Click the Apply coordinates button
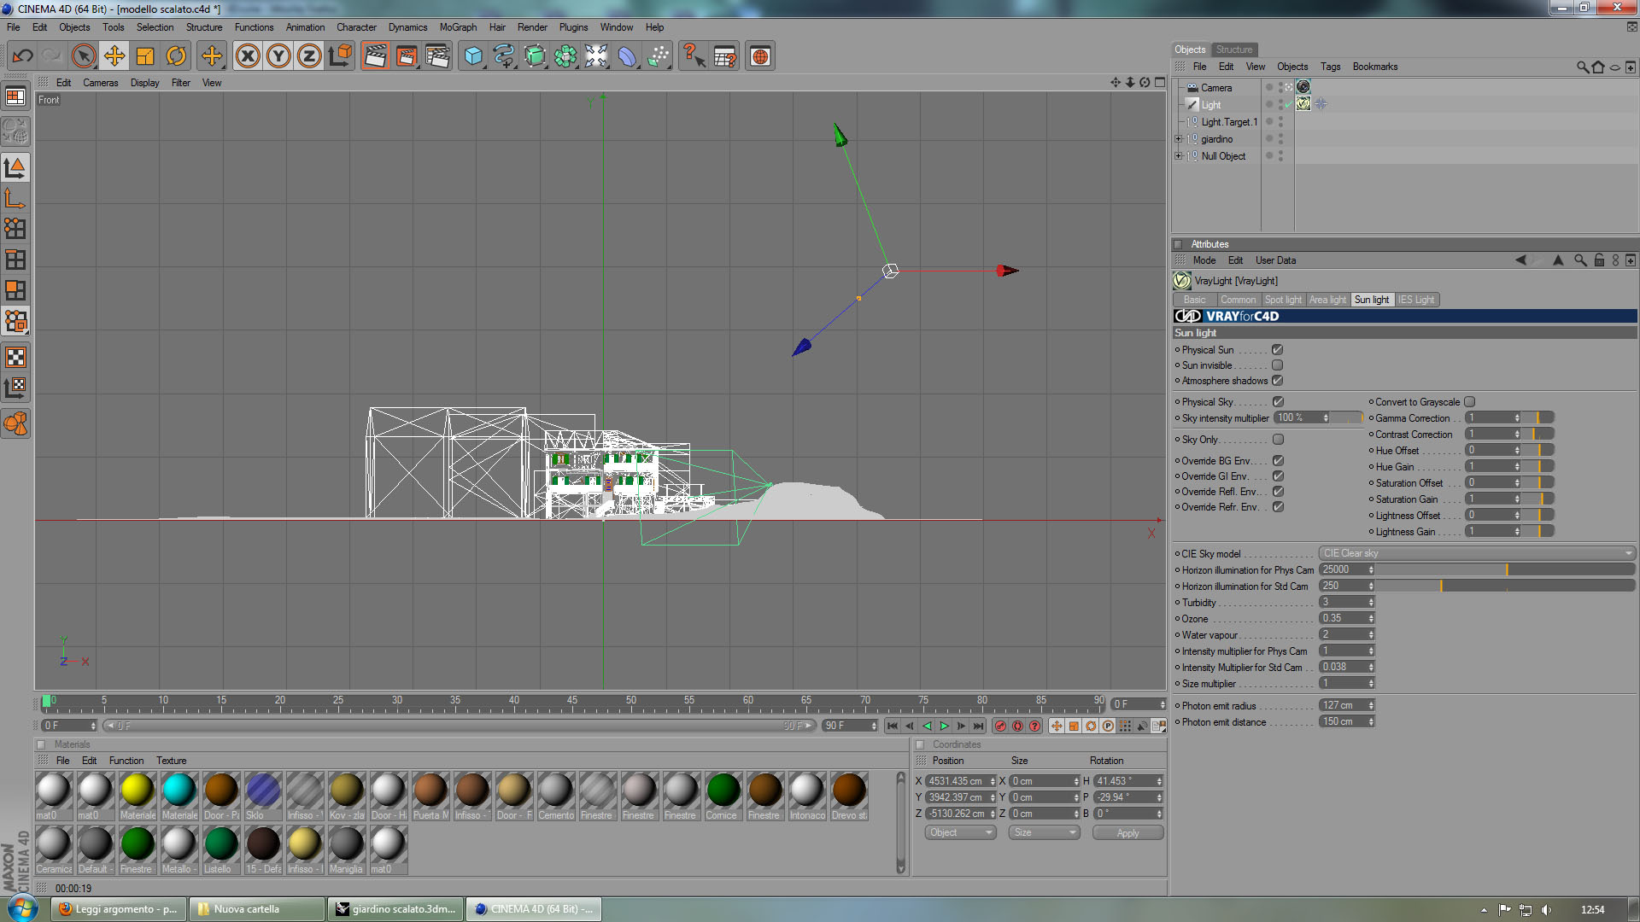The height and width of the screenshot is (922, 1640). tap(1127, 833)
